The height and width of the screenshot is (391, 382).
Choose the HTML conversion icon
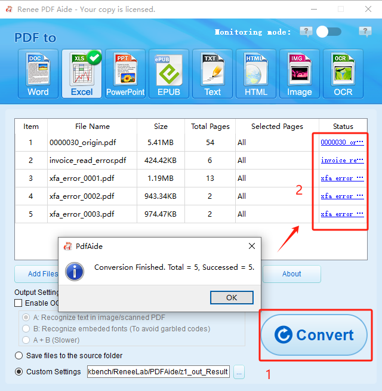pos(256,73)
